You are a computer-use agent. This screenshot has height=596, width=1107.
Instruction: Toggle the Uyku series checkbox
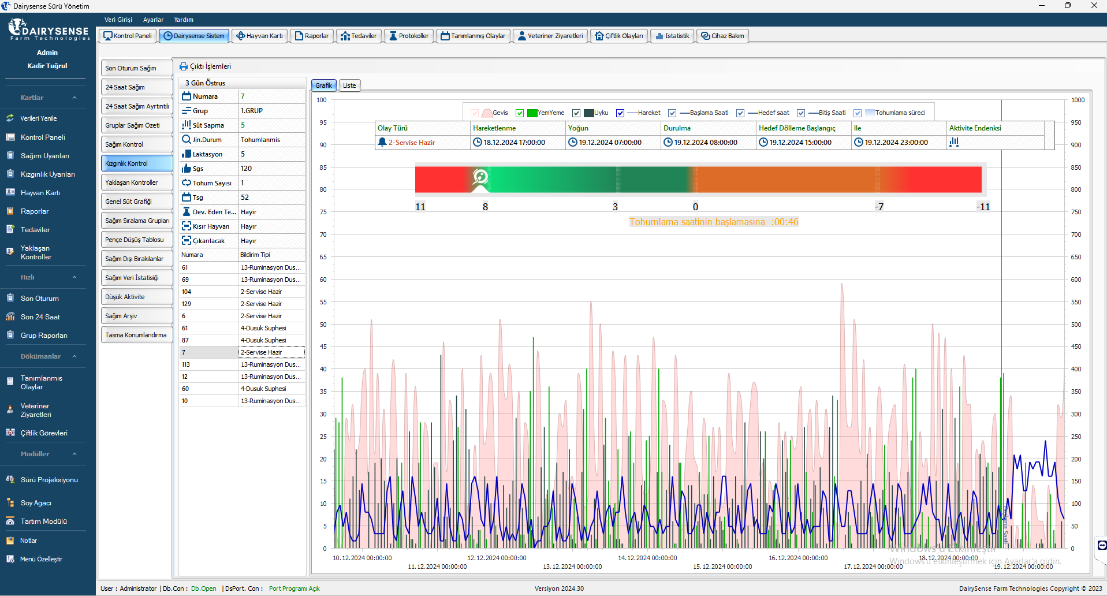click(576, 113)
